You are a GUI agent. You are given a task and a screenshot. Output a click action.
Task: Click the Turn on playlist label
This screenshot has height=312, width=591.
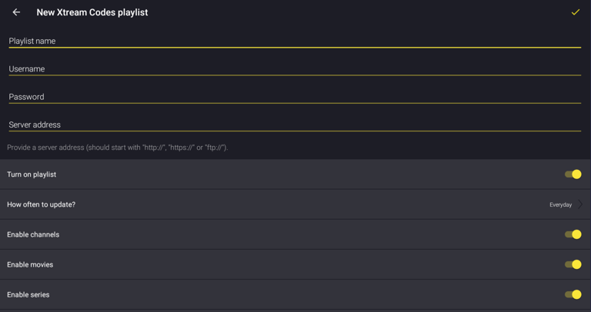32,174
